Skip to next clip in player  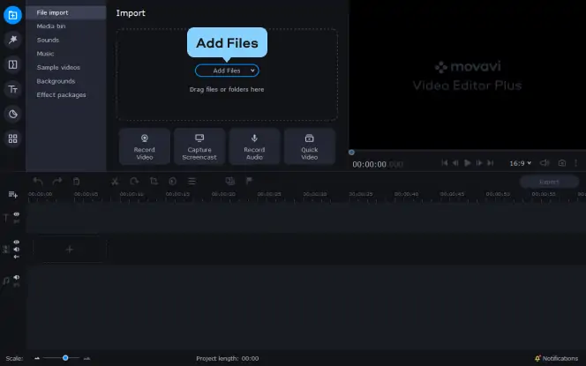(491, 163)
